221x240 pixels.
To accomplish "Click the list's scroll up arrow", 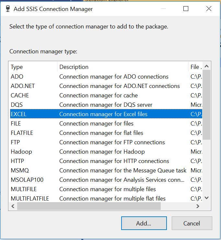I will point(207,66).
